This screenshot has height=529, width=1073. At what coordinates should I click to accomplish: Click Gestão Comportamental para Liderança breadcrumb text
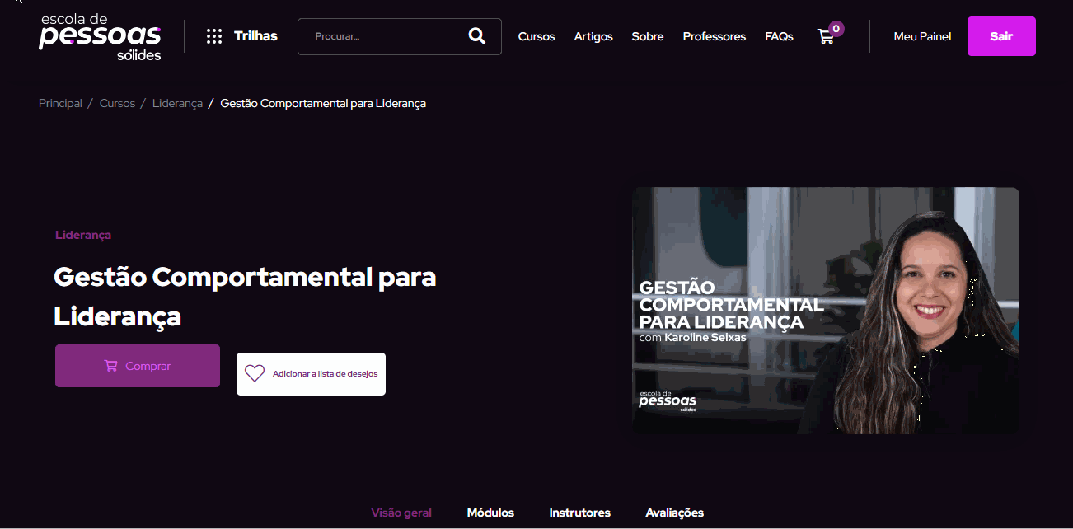[323, 103]
